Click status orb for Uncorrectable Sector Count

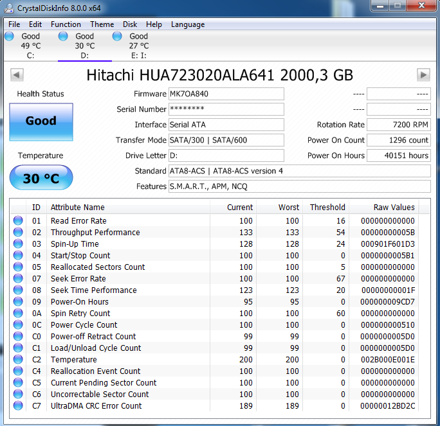point(18,394)
